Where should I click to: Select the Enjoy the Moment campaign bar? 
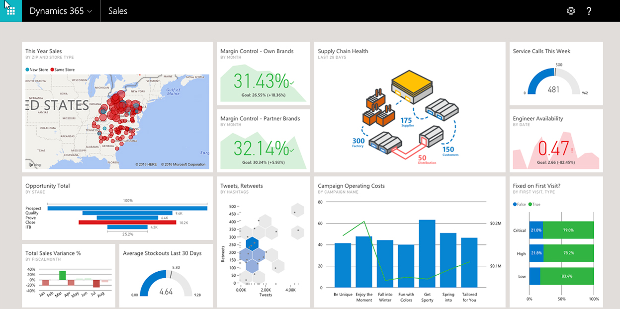click(364, 261)
